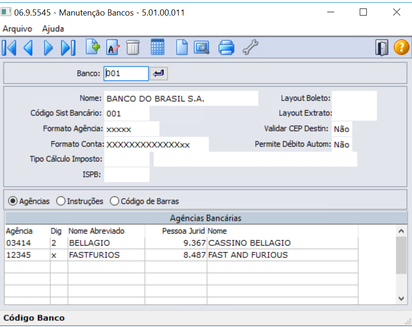This screenshot has width=412, height=327.
Task: Open the Arquivo menu
Action: [17, 29]
